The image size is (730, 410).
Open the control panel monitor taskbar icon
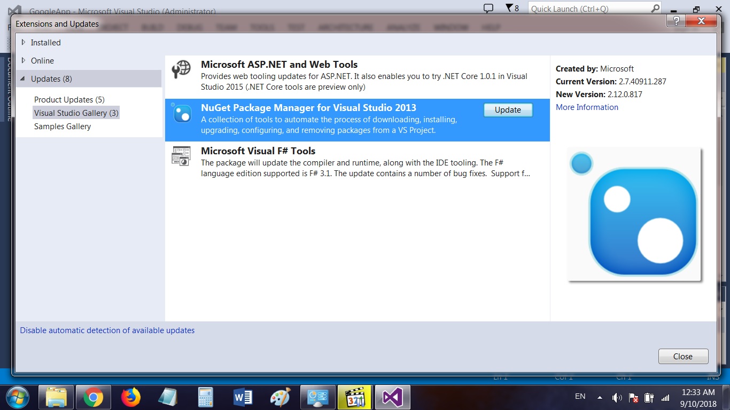317,397
